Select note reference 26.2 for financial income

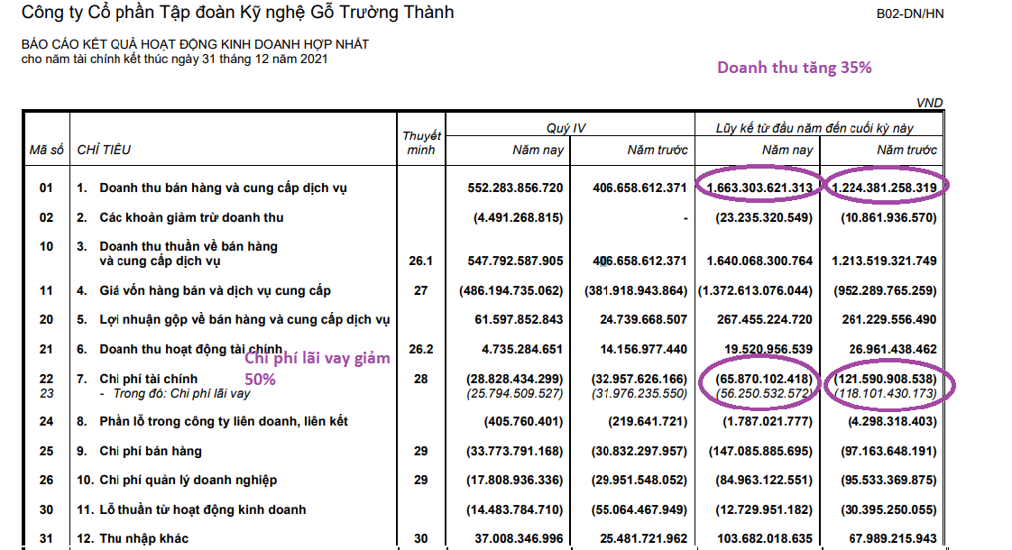tap(421, 349)
